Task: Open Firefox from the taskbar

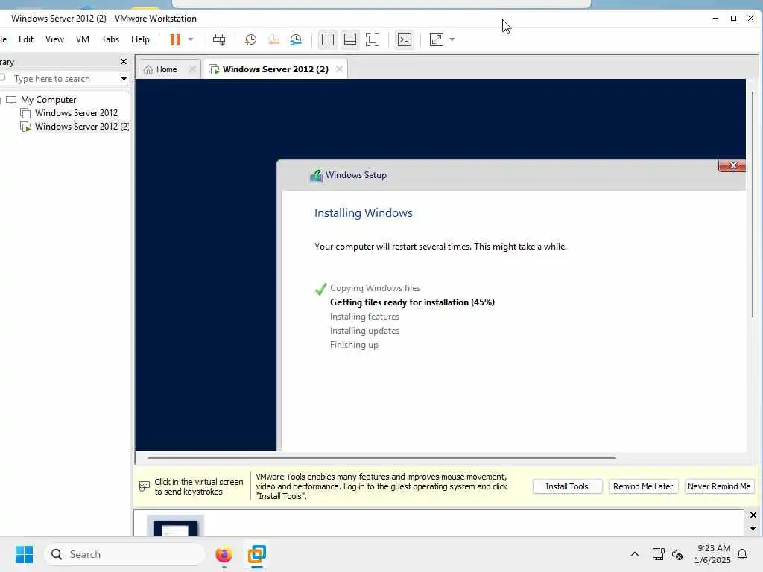Action: click(x=224, y=554)
